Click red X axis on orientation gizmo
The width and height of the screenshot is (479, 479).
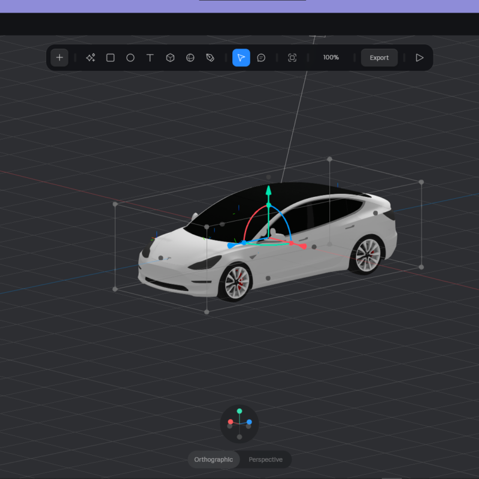point(231,422)
